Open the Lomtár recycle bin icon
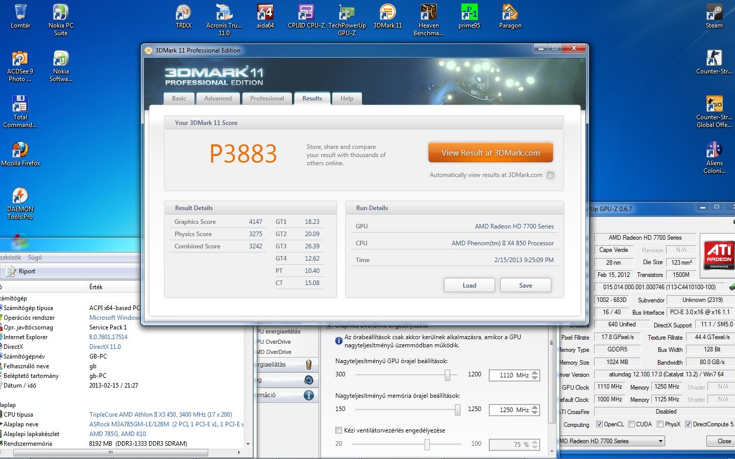 tap(20, 16)
